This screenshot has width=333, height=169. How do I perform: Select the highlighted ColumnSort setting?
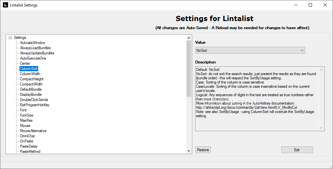pos(29,69)
